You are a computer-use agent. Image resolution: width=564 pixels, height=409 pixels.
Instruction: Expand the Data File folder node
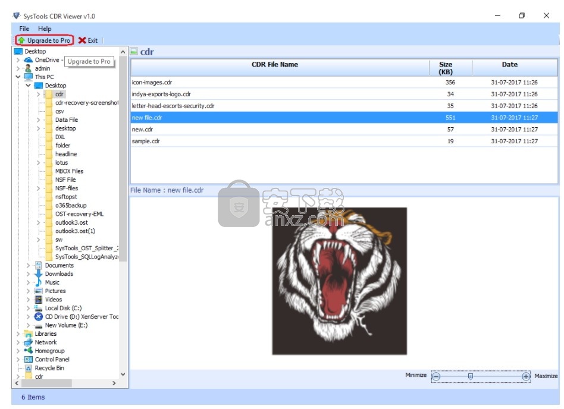click(x=39, y=120)
